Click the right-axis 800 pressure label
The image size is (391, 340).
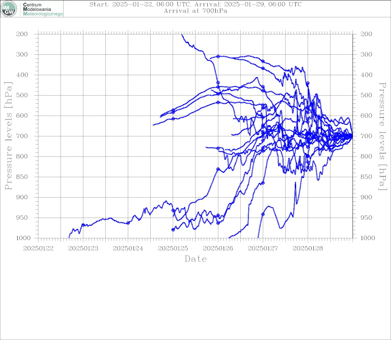pos(366,156)
